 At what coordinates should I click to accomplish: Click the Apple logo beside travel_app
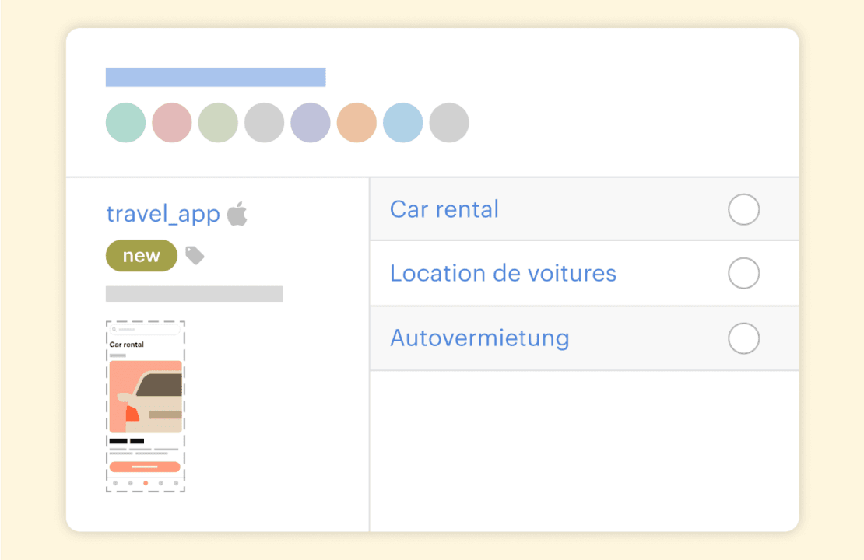237,214
